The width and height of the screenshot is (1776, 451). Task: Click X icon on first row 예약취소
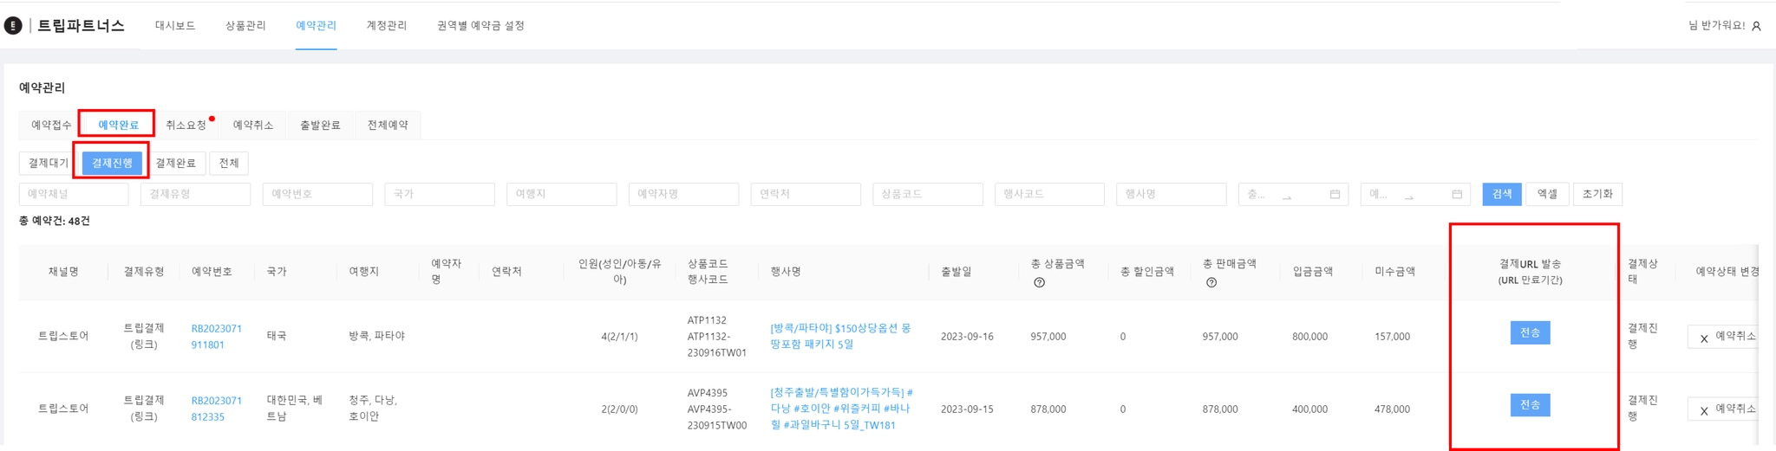[1704, 338]
